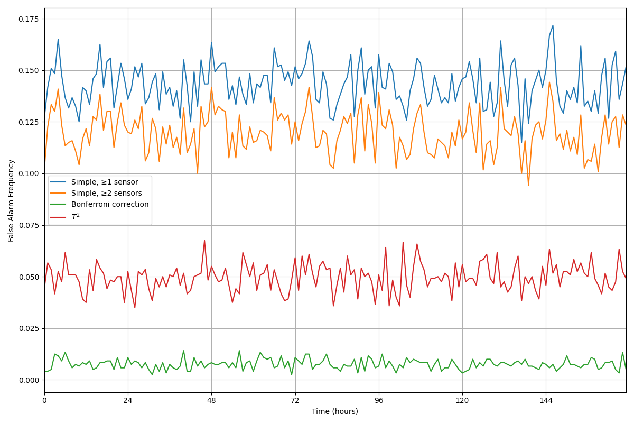Select the T² legend label
This screenshot has height=423, width=634.
76,216
